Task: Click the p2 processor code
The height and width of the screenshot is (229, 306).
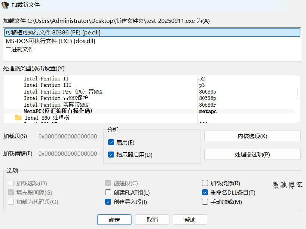Action: pyautogui.click(x=202, y=79)
